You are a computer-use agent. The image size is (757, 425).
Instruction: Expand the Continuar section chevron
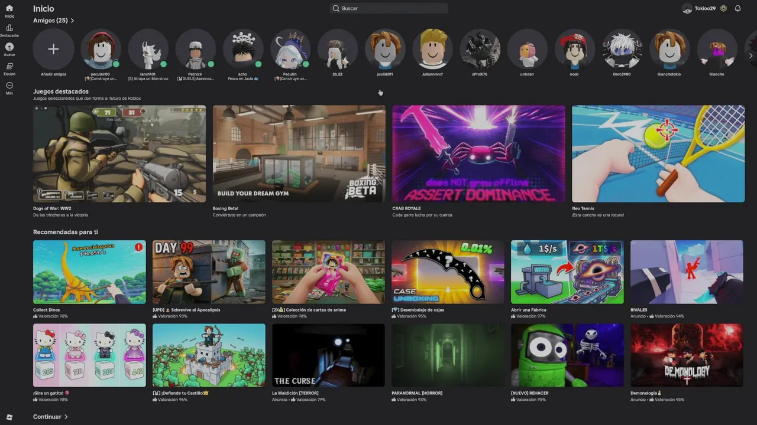pos(66,417)
